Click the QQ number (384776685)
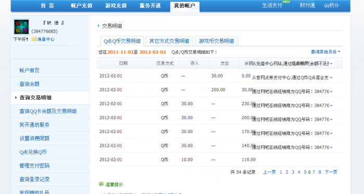Viewport: 364px width, 194px height. click(45, 31)
